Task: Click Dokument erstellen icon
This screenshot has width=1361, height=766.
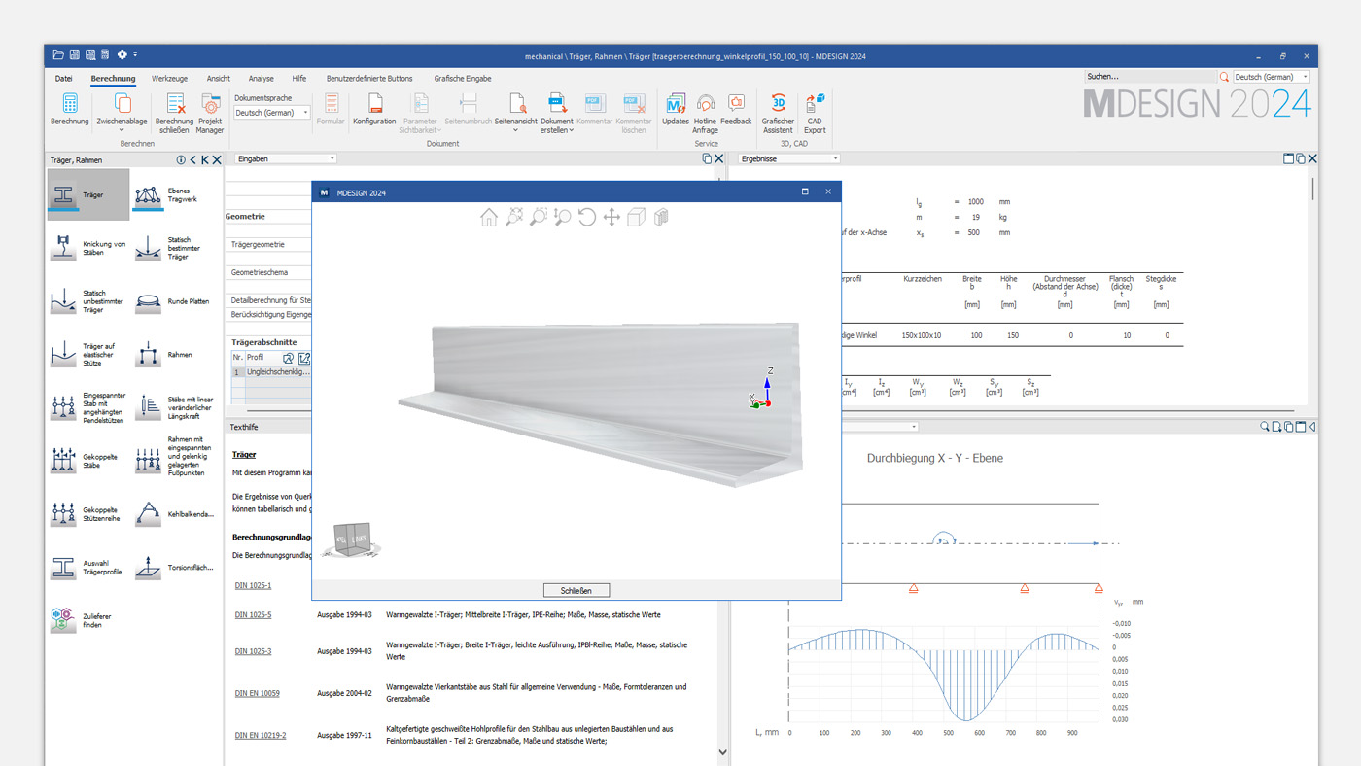Action: 557,103
